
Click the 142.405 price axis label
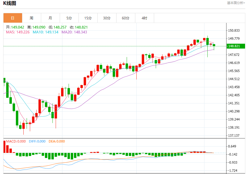click(234, 95)
